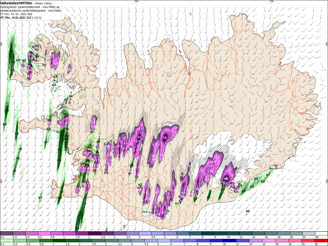Click the '15W' longitude label

[x=271, y=1]
